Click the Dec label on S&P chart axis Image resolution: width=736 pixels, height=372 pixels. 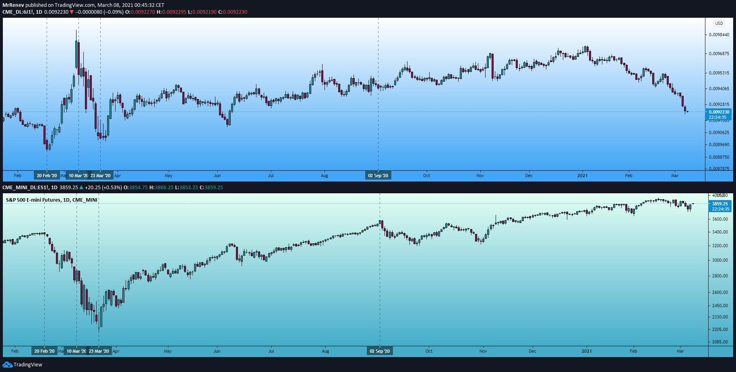tap(532, 351)
